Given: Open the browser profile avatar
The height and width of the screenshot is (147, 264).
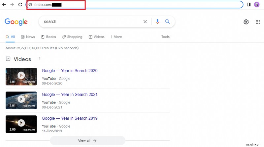Looking at the screenshot, I should (x=257, y=5).
